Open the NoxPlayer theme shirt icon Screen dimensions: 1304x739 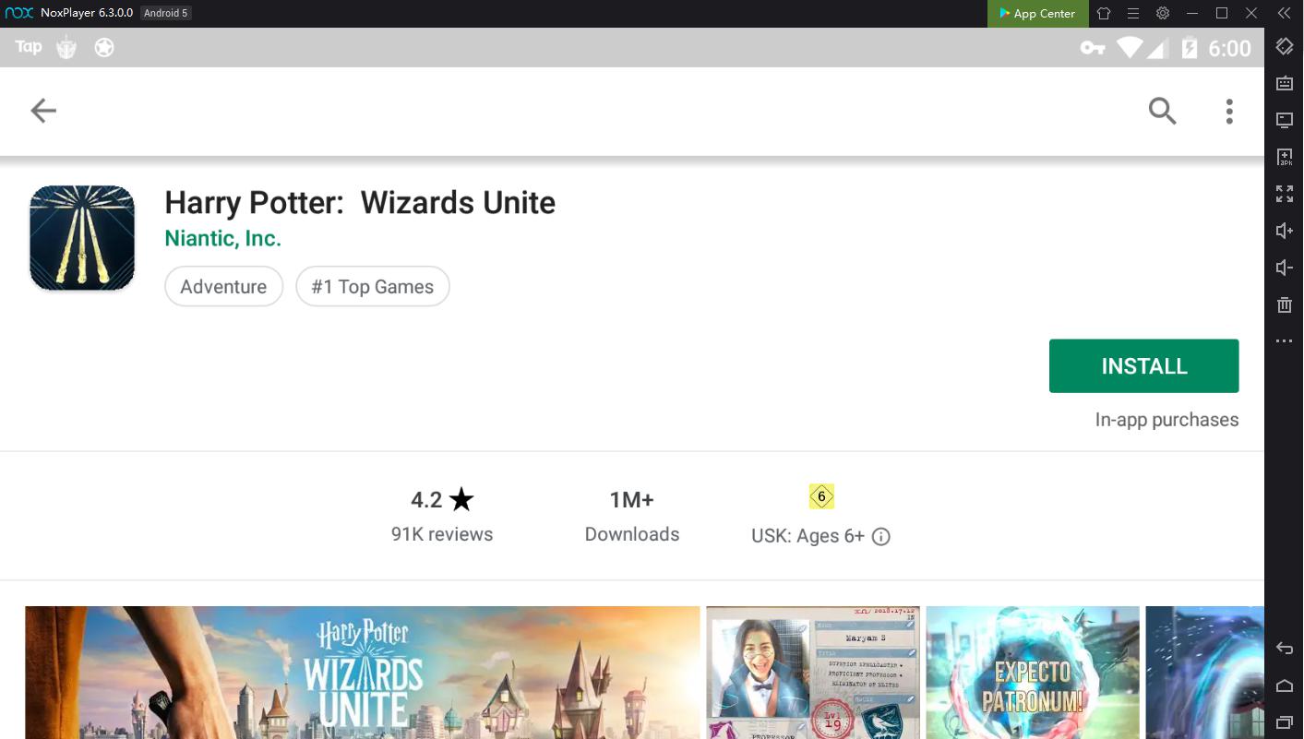pos(1104,14)
